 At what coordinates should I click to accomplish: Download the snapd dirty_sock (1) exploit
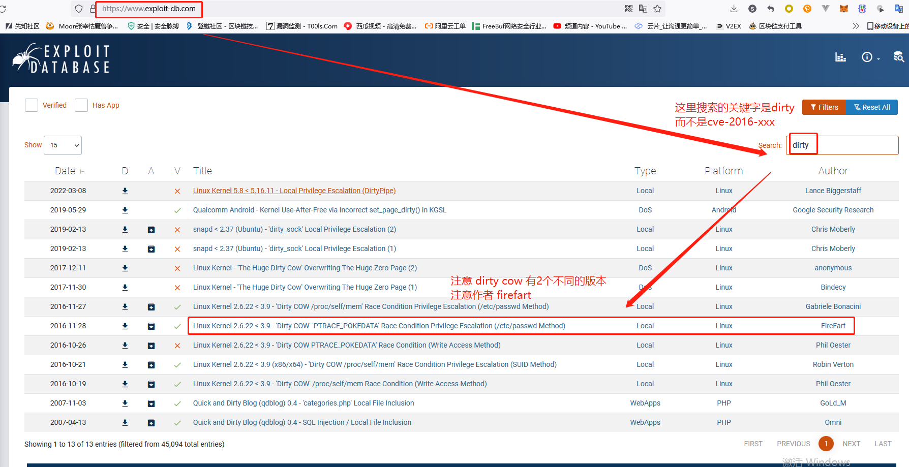(x=125, y=249)
